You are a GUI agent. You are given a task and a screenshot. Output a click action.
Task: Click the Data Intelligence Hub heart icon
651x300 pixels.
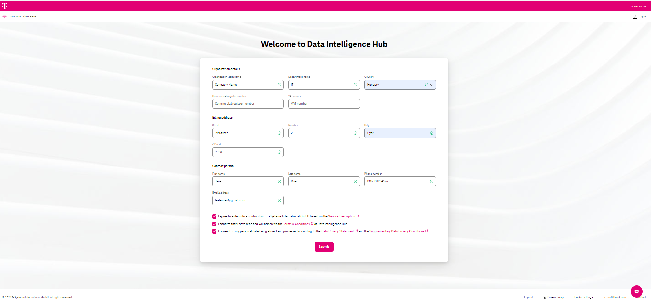click(x=4, y=16)
